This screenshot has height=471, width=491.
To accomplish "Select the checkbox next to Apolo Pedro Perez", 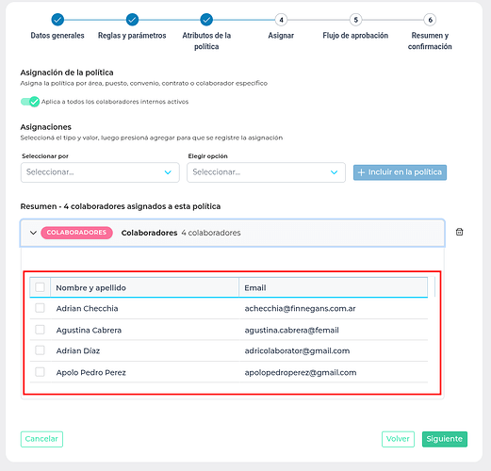I will point(40,372).
